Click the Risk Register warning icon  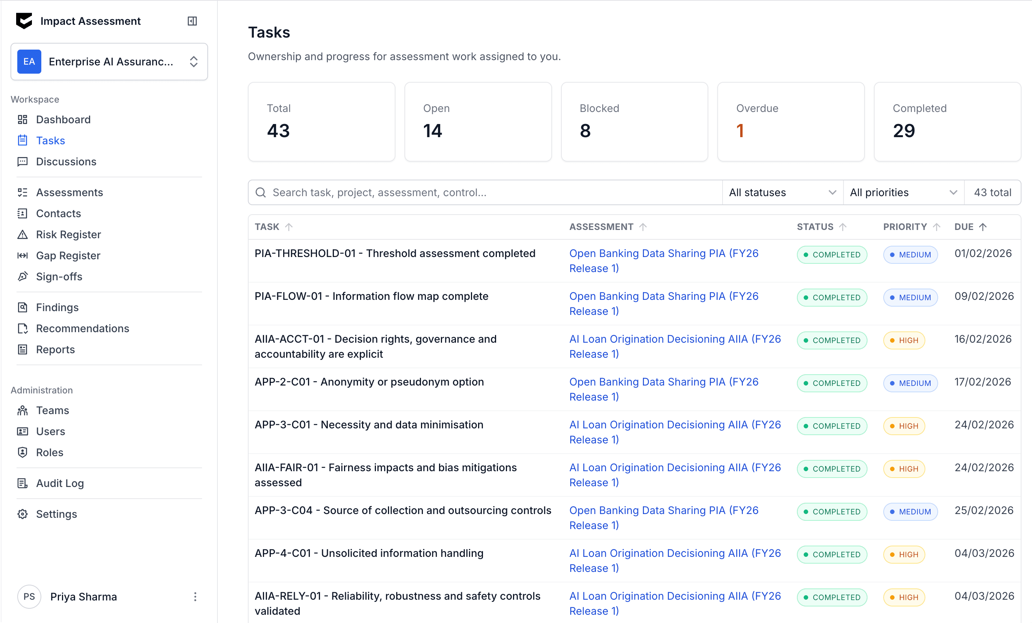click(23, 234)
